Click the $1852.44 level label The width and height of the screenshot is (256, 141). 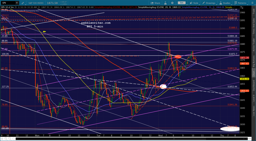pos(232,86)
